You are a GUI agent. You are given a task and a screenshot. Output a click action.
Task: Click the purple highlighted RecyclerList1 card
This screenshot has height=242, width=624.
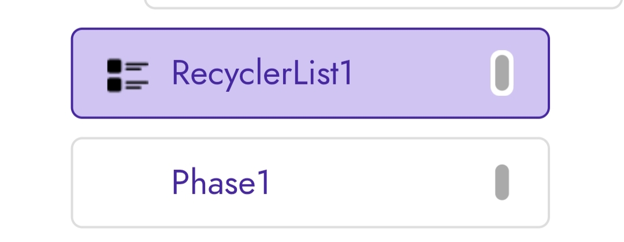pyautogui.click(x=310, y=73)
